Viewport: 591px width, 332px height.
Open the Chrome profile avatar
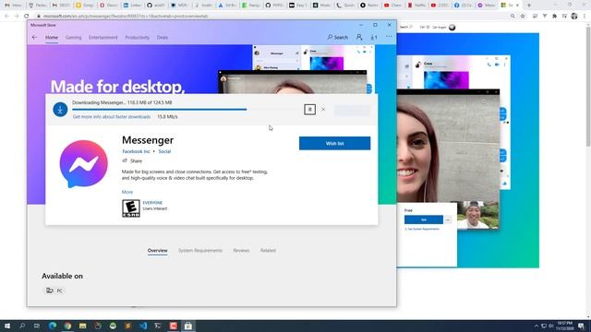(574, 16)
